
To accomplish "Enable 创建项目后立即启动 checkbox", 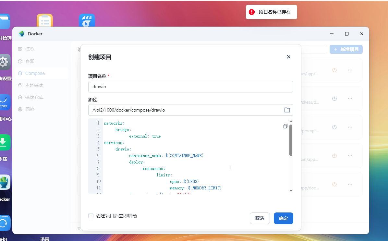I will click(x=91, y=216).
